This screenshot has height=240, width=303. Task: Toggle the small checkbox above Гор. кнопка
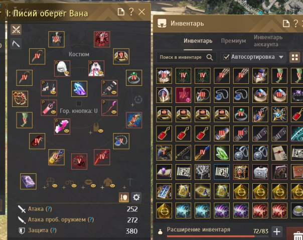(x=79, y=103)
